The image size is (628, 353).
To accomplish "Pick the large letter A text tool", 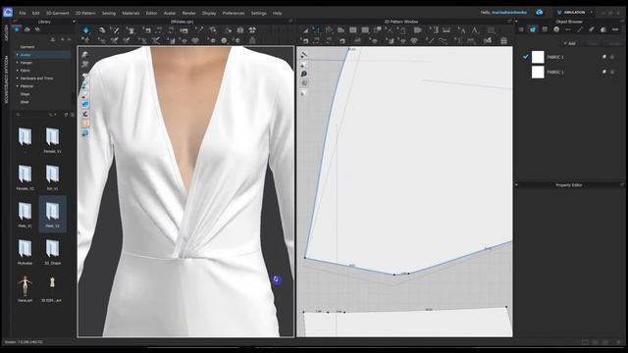I will point(475,30).
